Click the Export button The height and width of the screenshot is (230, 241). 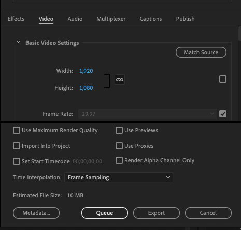[157, 213]
